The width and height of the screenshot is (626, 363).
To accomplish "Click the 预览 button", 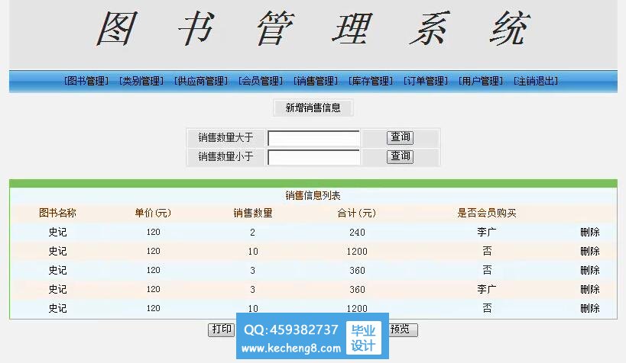I will click(x=403, y=329).
